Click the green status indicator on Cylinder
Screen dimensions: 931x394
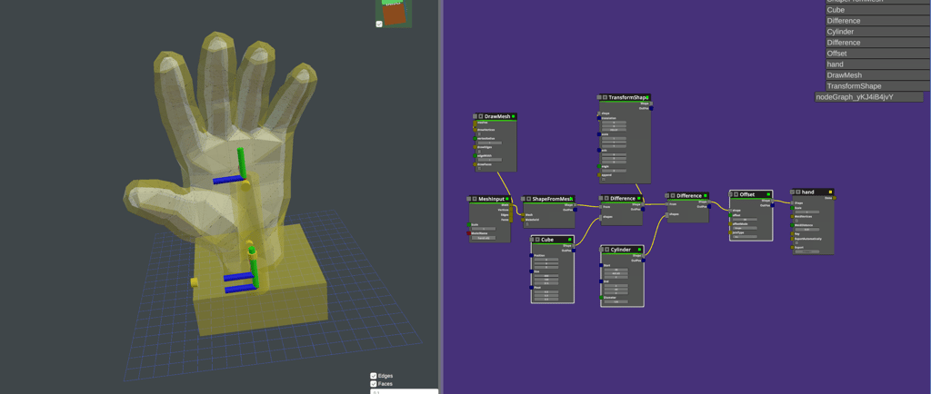pos(639,250)
